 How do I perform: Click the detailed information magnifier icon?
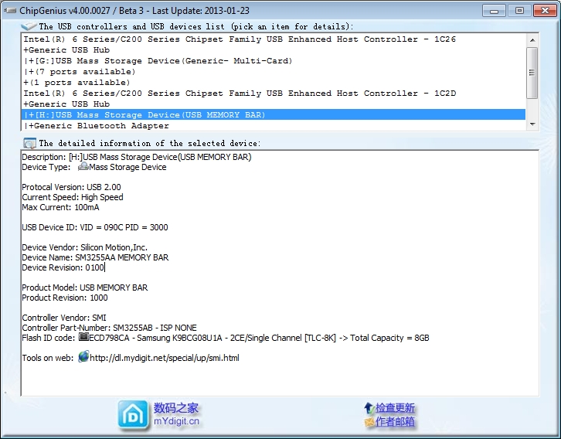[29, 144]
